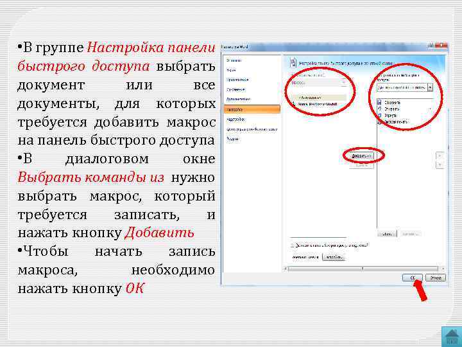Click the Добавить >> button
Screen dimensions: 462x347
tap(361, 156)
